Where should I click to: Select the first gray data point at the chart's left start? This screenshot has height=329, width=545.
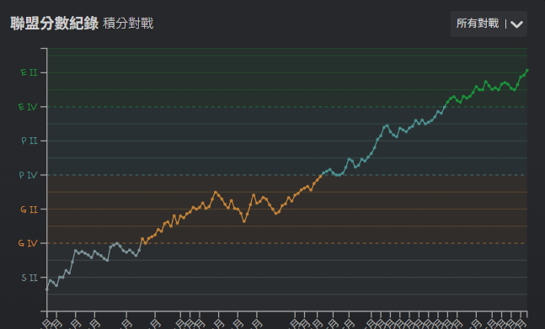click(47, 289)
